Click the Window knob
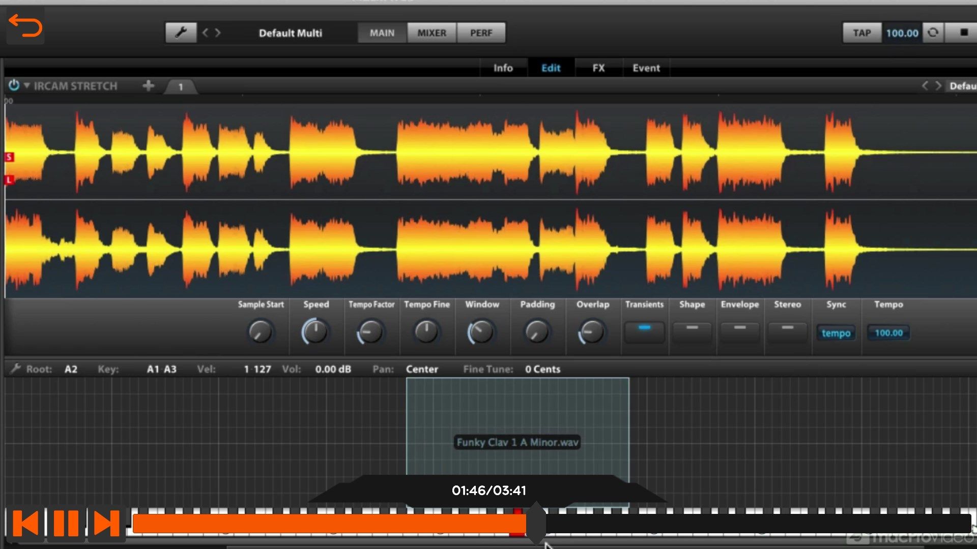This screenshot has height=549, width=977. pos(481,332)
